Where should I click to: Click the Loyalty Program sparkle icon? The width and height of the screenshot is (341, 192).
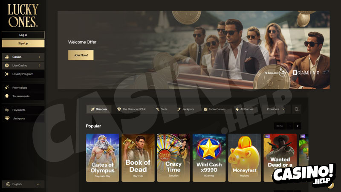[7, 74]
